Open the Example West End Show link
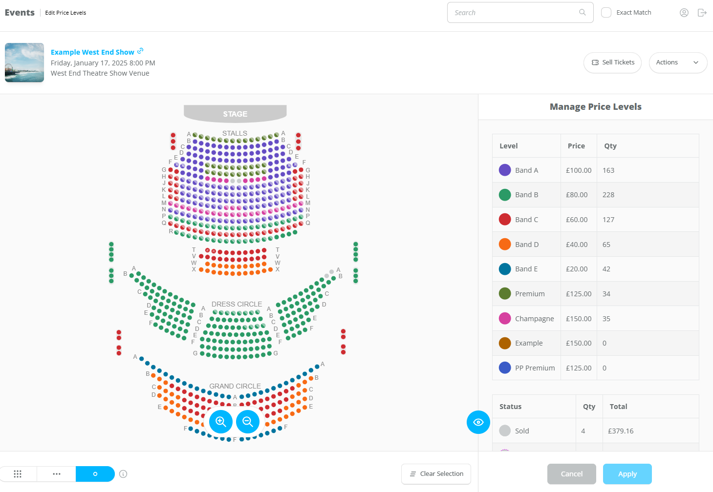The image size is (713, 492). tap(92, 52)
